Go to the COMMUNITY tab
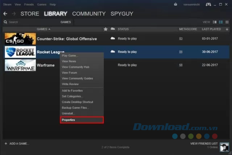Screen dimensions: 232x155 pyautogui.click(x=89, y=14)
